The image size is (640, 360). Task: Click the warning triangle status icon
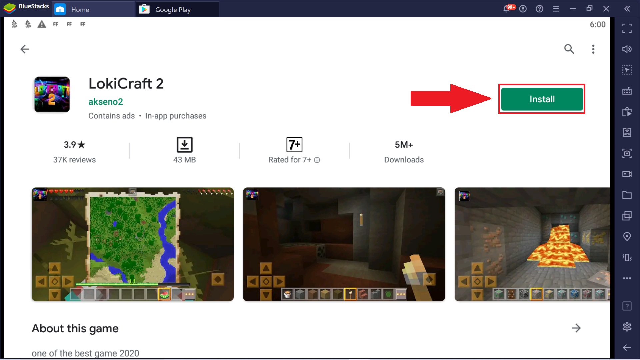click(x=42, y=24)
